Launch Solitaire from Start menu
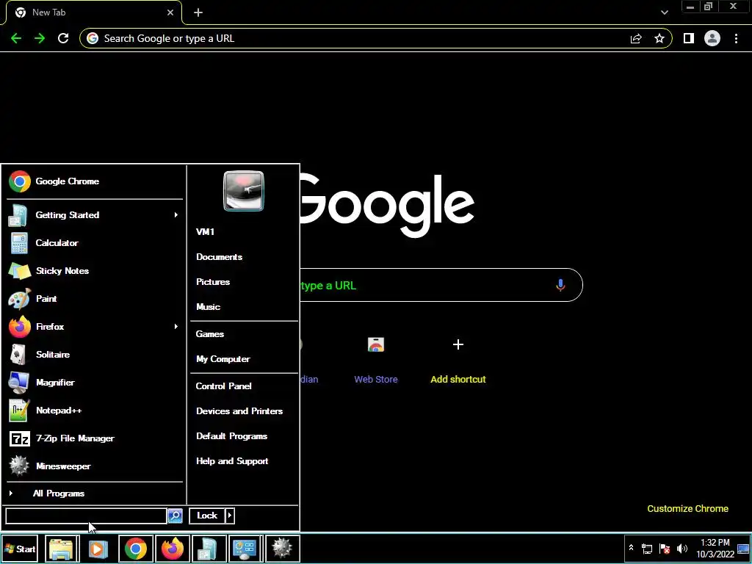 [x=95, y=355]
